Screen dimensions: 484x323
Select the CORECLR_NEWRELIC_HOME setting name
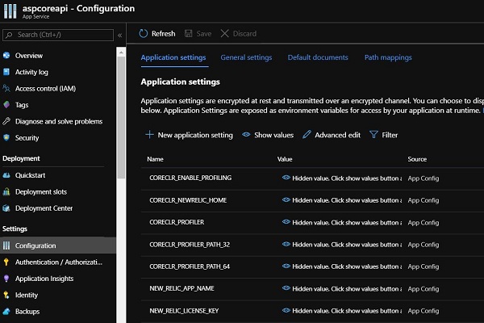point(188,200)
